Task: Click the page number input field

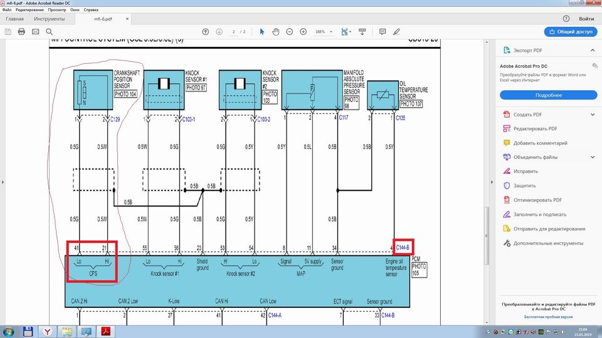Action: coord(233,31)
